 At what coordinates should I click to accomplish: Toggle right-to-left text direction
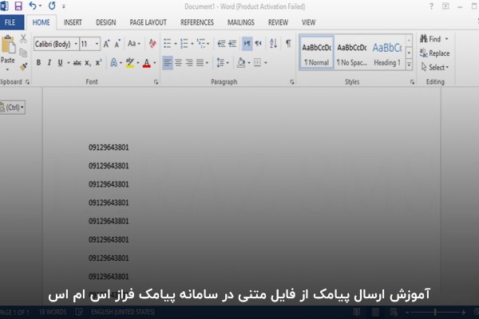(x=259, y=44)
